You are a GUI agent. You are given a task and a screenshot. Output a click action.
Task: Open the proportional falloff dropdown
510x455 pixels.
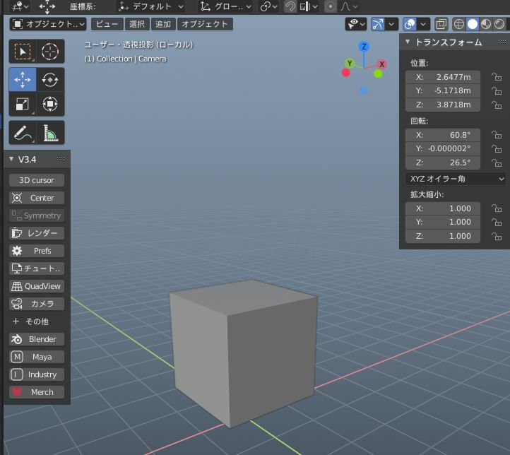[349, 6]
